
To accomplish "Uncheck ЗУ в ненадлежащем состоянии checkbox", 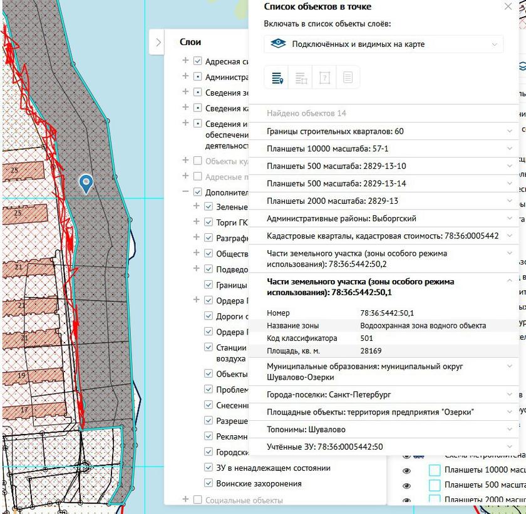I will (209, 468).
